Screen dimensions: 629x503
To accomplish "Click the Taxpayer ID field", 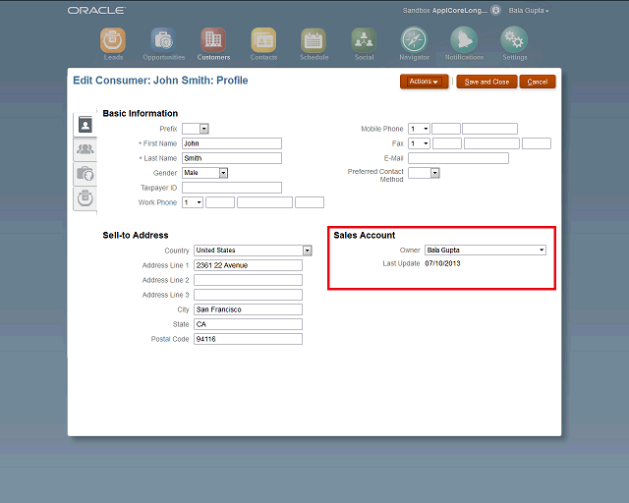I will (x=232, y=188).
